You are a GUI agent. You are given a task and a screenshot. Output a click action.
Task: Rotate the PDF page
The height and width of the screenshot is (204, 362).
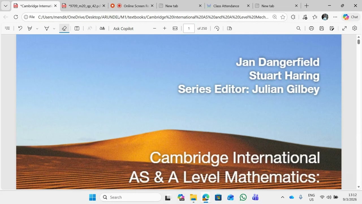coord(217,28)
